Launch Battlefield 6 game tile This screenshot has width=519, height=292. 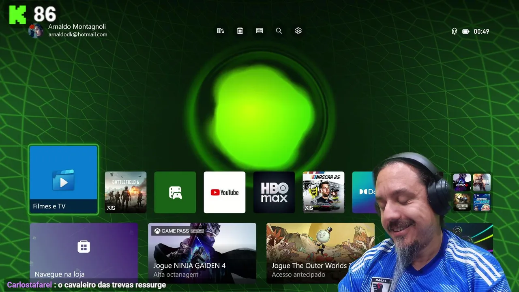click(x=126, y=192)
